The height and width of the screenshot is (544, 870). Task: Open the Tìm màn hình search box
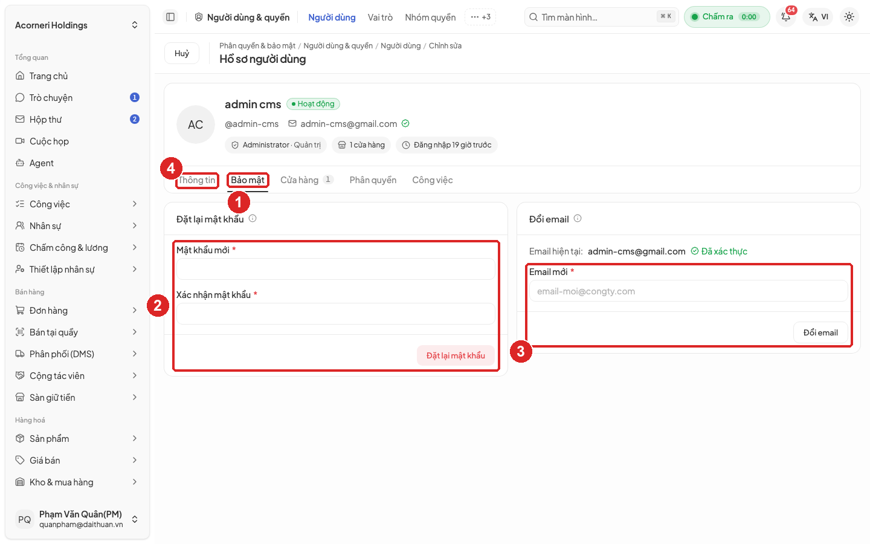[602, 17]
